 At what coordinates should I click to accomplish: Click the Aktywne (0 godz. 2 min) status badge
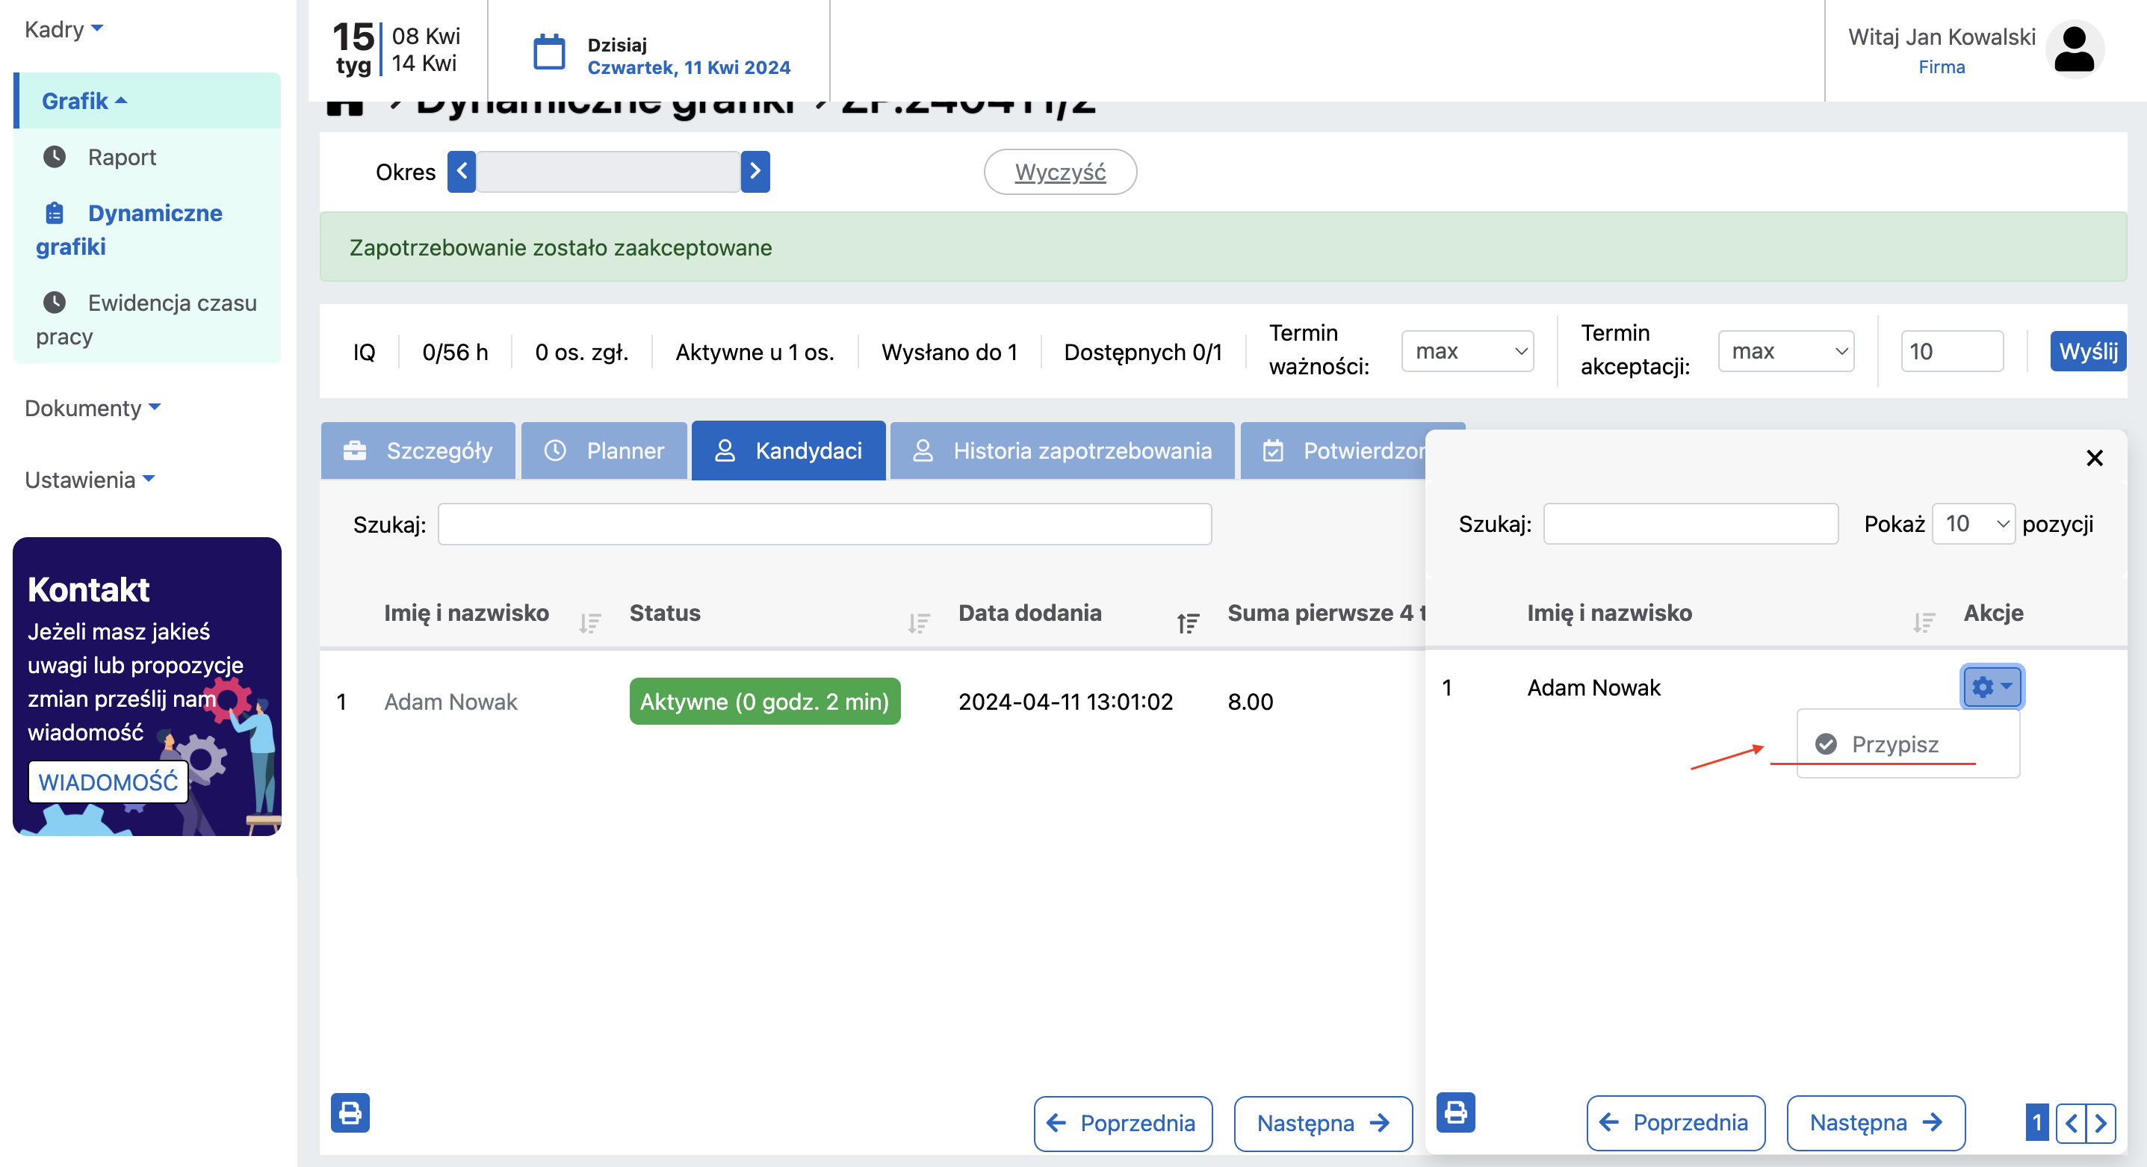coord(764,701)
